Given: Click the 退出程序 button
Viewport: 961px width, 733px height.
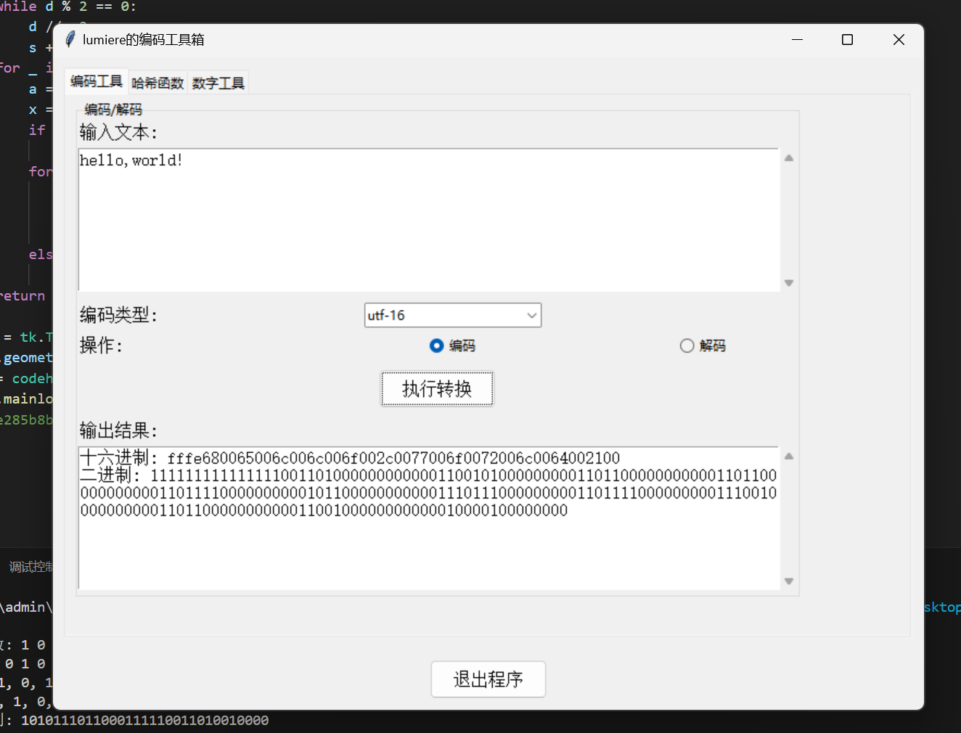Looking at the screenshot, I should (488, 679).
